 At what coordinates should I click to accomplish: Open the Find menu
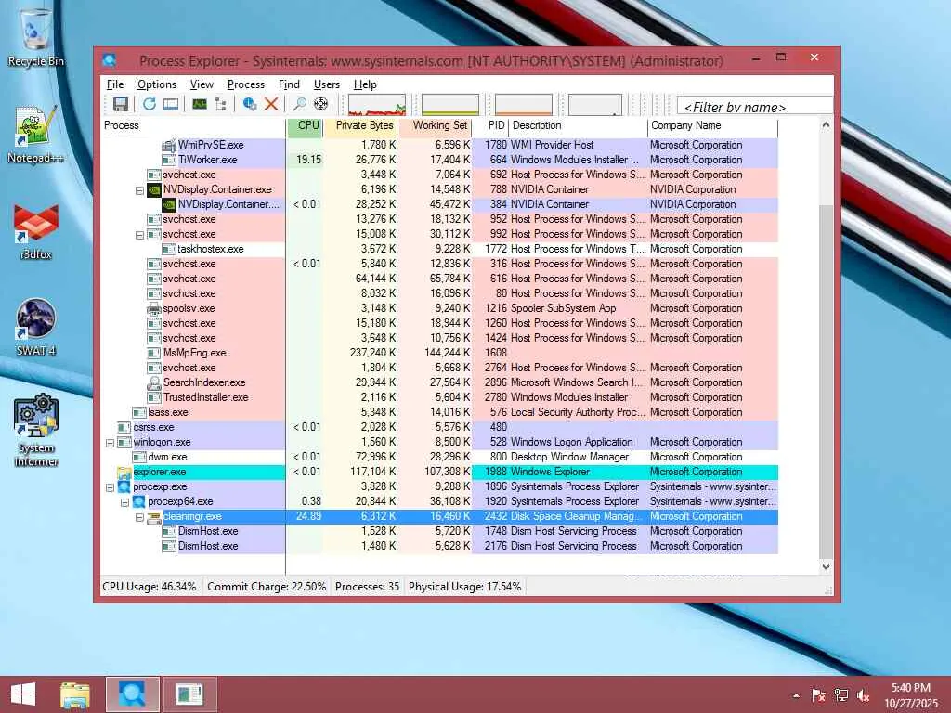point(289,84)
